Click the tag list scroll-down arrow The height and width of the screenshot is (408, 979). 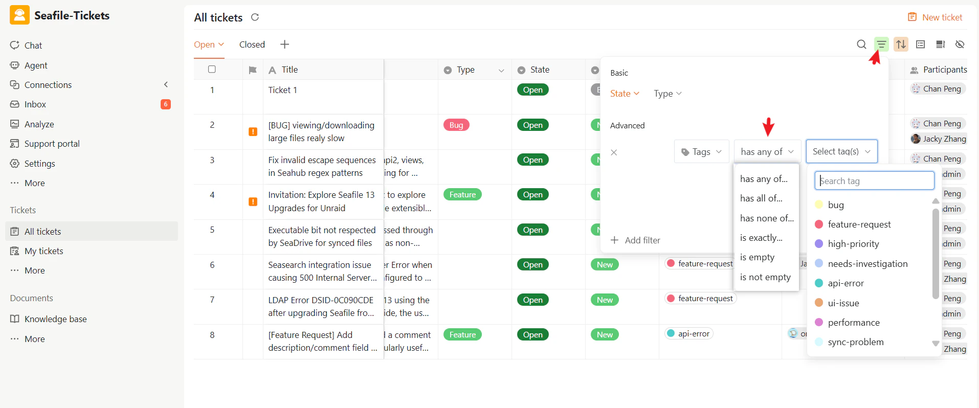coord(936,344)
